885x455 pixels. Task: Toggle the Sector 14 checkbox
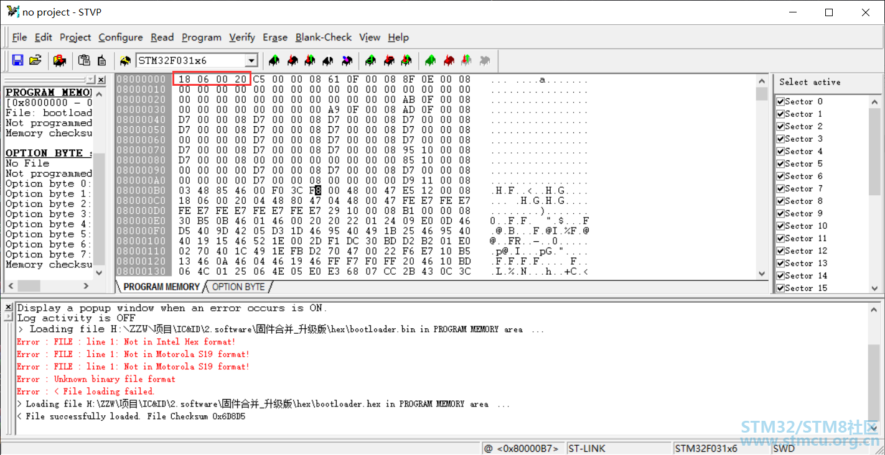coord(780,275)
